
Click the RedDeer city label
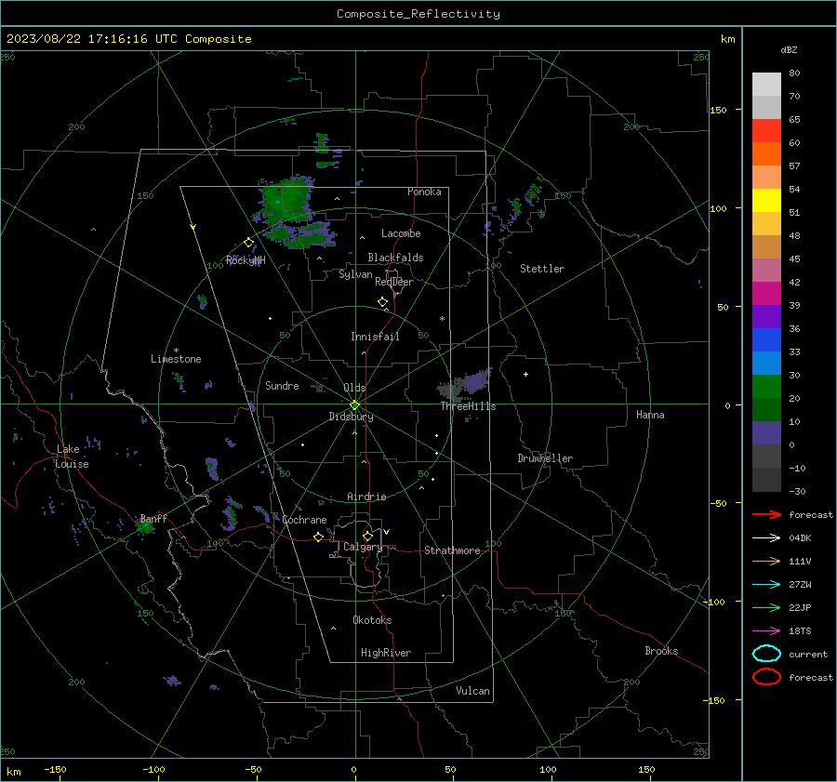coord(394,282)
